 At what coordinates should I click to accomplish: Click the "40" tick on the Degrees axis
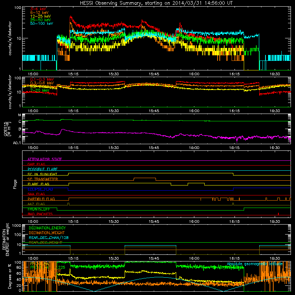(x=19, y=280)
